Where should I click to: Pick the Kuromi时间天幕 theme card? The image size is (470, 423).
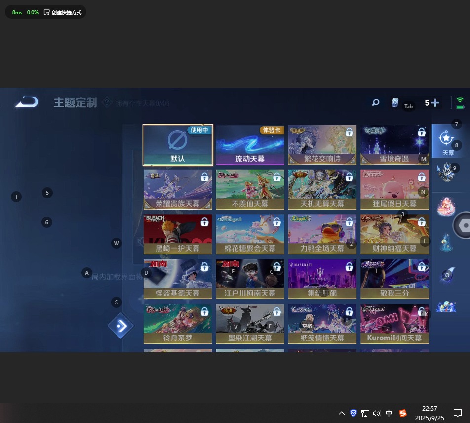point(394,324)
